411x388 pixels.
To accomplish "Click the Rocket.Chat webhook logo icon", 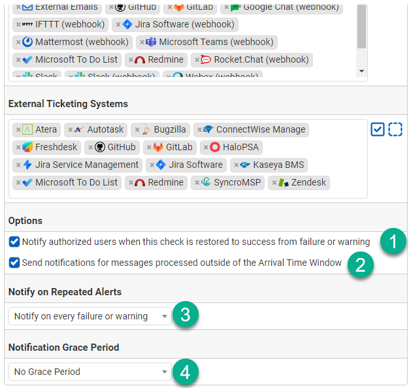I will pos(206,59).
